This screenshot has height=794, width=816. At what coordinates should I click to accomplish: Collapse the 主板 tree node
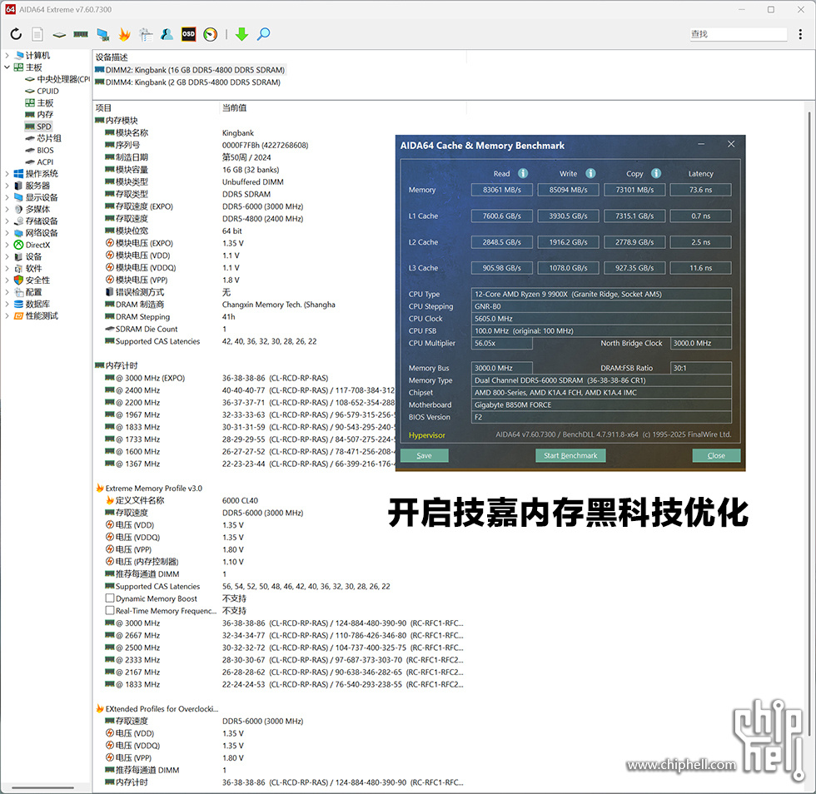(7, 67)
